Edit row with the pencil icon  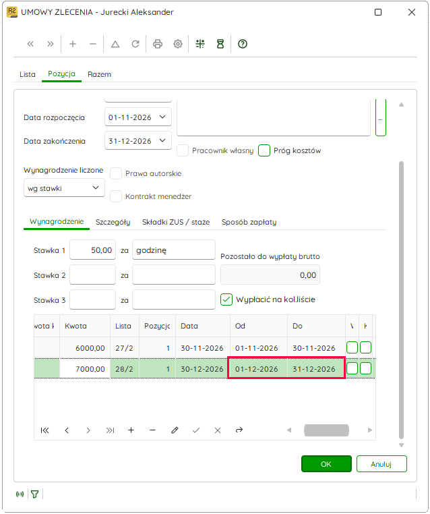point(175,430)
